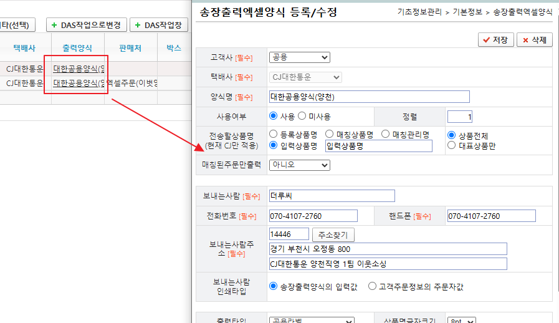Click the 송장출력엑셀양식 breadcrumb
The image size is (559, 323).
523,12
